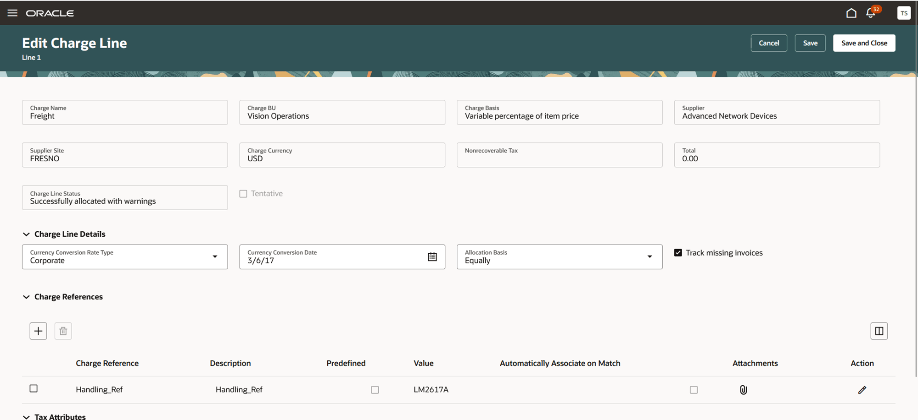This screenshot has width=918, height=420.
Task: Open the hamburger navigation menu
Action: [12, 13]
